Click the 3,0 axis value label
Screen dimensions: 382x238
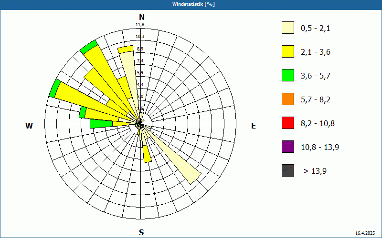(140, 97)
